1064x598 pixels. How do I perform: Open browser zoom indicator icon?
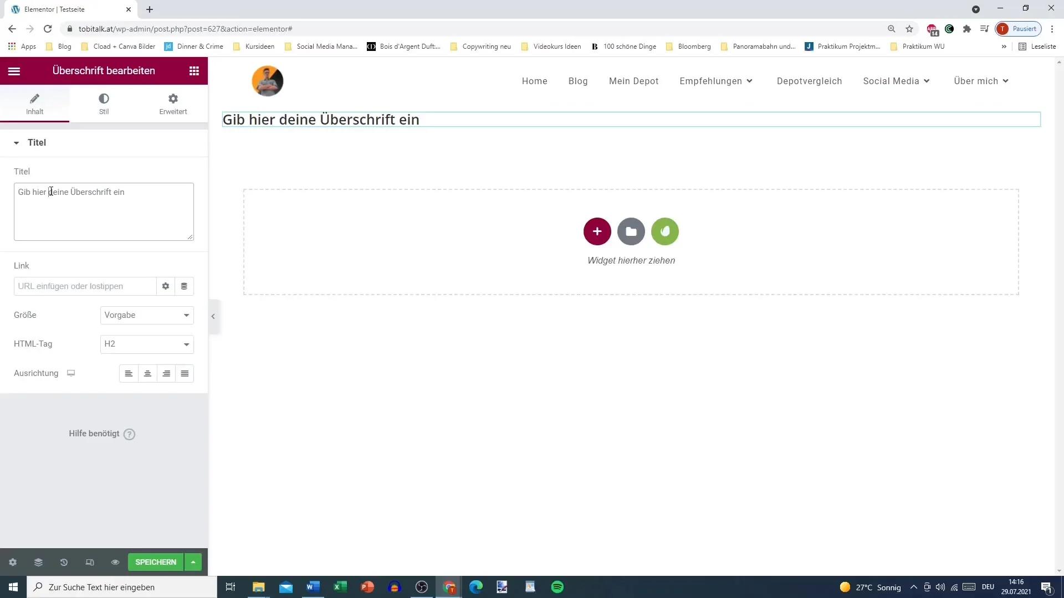tap(892, 29)
